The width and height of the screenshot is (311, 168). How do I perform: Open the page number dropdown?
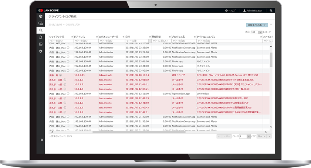pyautogui.click(x=249, y=137)
